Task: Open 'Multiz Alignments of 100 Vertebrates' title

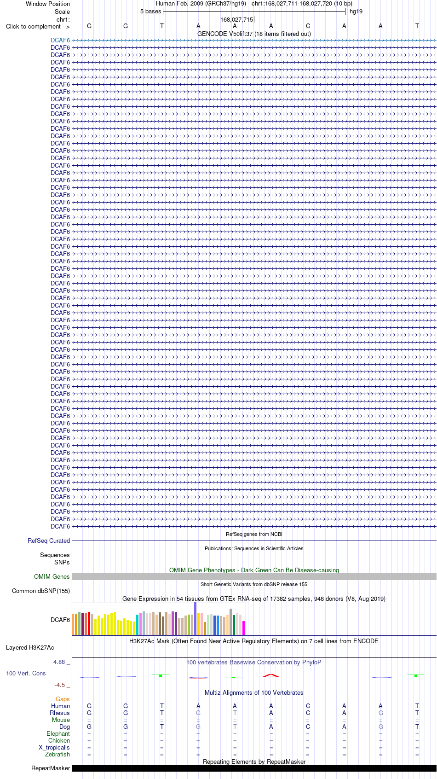Action: click(254, 692)
